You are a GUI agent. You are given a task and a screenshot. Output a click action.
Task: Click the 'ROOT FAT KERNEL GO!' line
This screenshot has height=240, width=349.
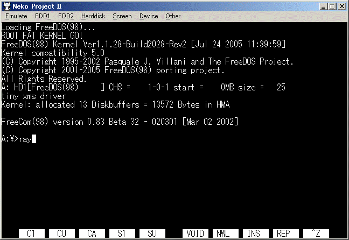coord(42,36)
